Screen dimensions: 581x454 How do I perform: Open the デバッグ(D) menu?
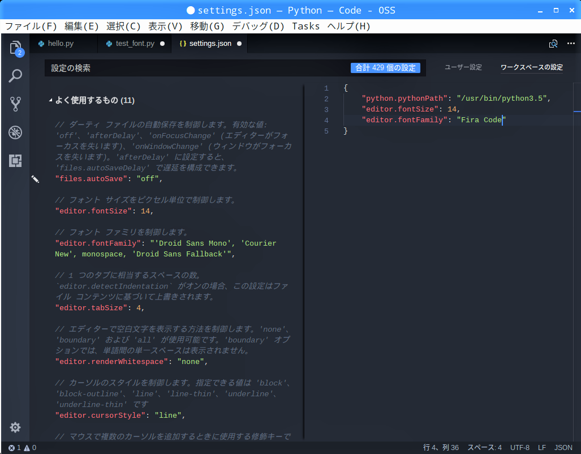point(258,26)
